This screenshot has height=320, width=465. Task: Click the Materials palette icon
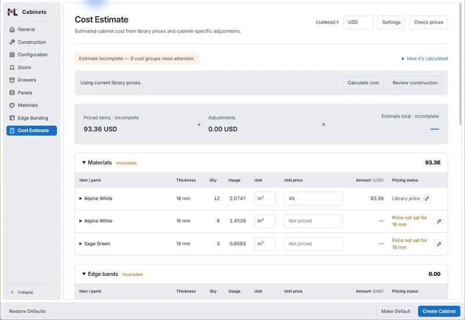pyautogui.click(x=12, y=105)
